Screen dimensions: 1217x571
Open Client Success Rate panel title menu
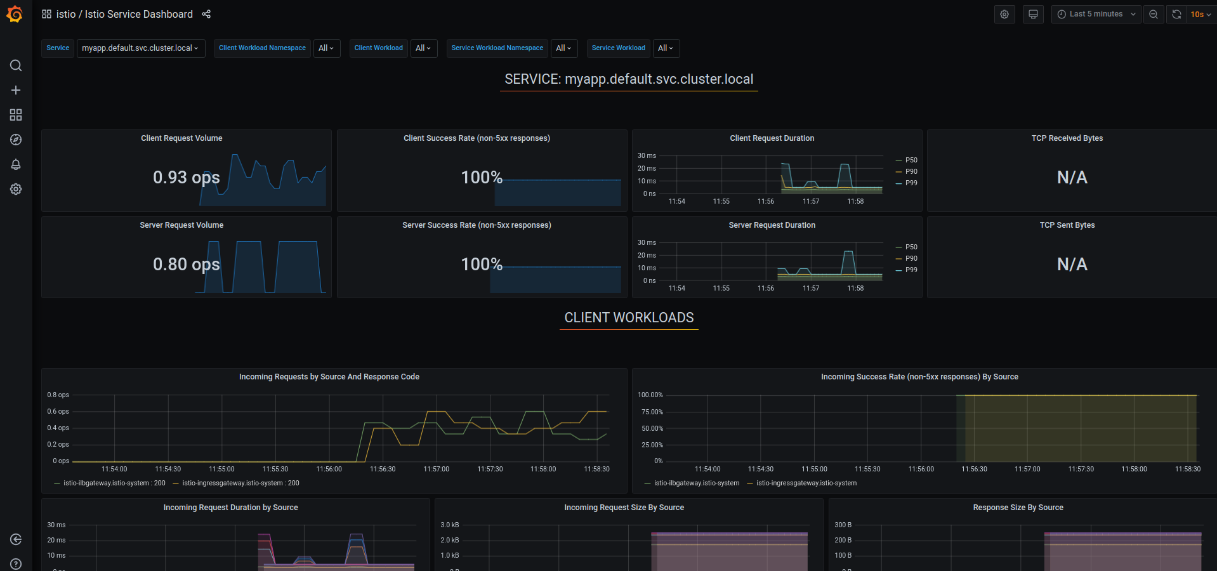pos(477,138)
